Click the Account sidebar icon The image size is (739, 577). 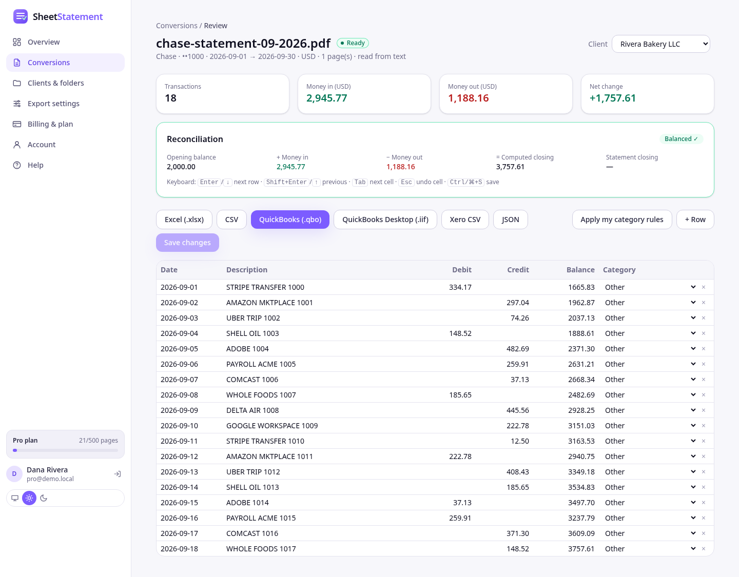(x=17, y=145)
